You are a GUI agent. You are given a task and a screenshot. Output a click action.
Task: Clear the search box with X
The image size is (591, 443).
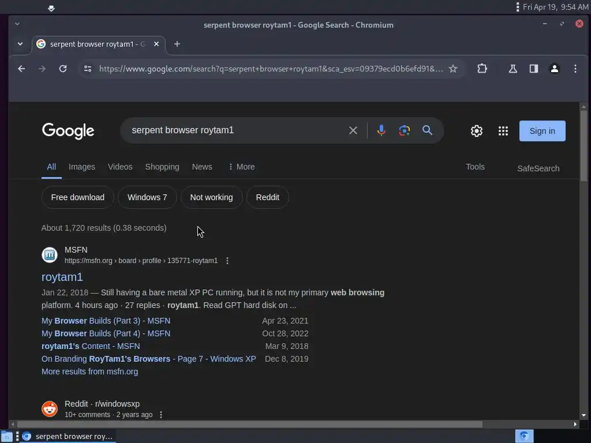tap(353, 130)
